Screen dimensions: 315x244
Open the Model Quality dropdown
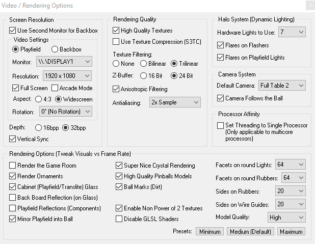click(286, 218)
